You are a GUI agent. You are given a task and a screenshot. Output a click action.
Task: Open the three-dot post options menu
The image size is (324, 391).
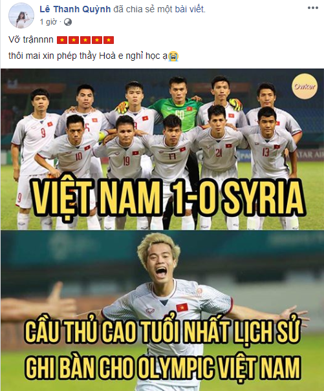(312, 8)
